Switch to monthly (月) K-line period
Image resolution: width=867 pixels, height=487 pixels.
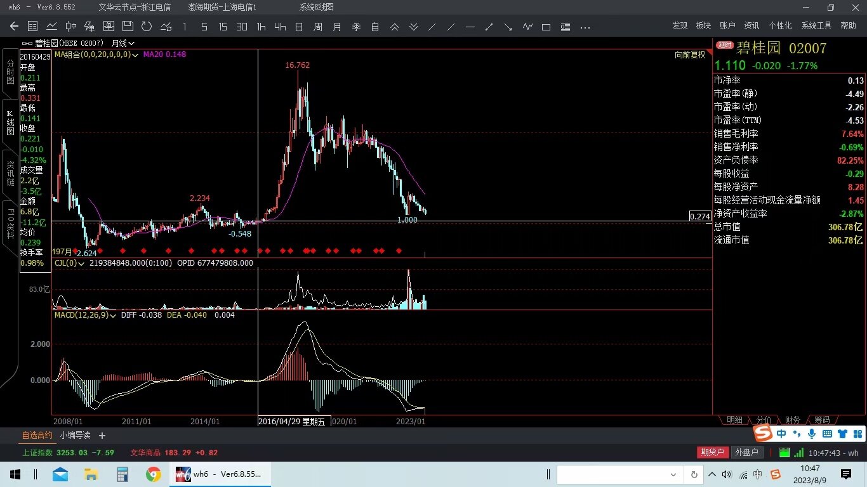tap(337, 27)
